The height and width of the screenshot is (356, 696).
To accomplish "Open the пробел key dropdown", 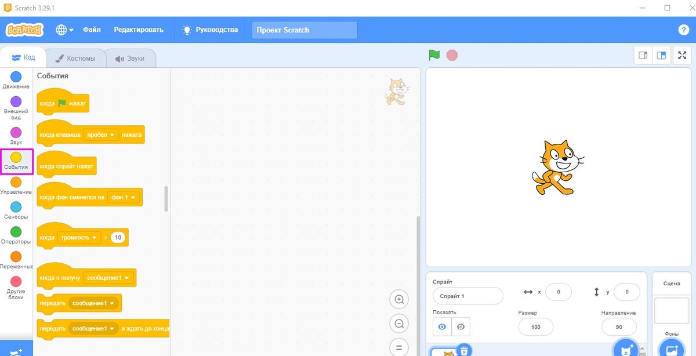I will [100, 135].
